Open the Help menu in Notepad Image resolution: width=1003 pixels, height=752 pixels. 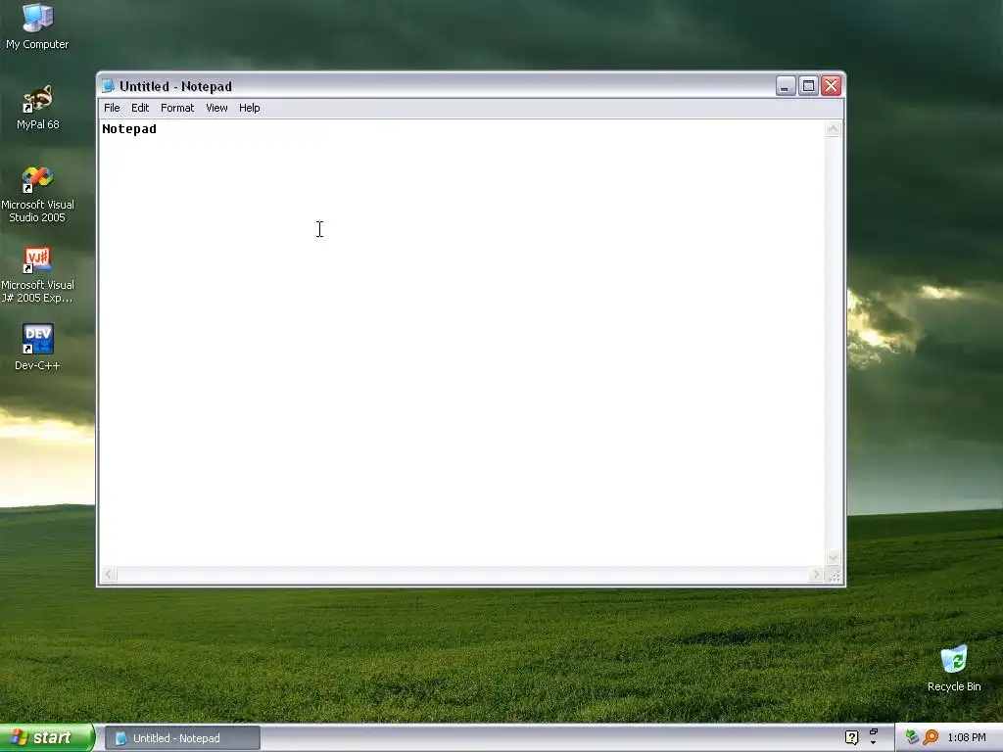(x=250, y=108)
